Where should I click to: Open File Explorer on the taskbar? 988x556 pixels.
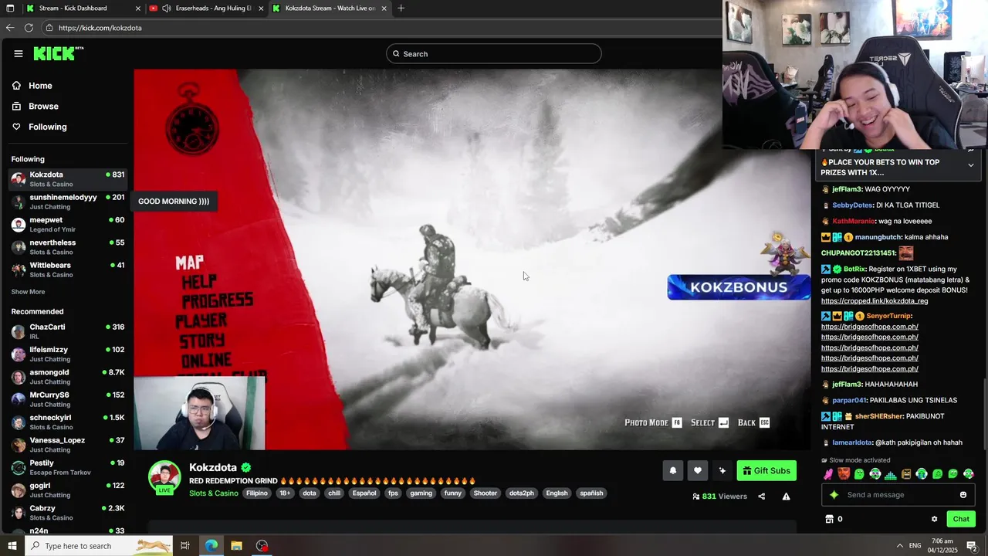tap(236, 546)
